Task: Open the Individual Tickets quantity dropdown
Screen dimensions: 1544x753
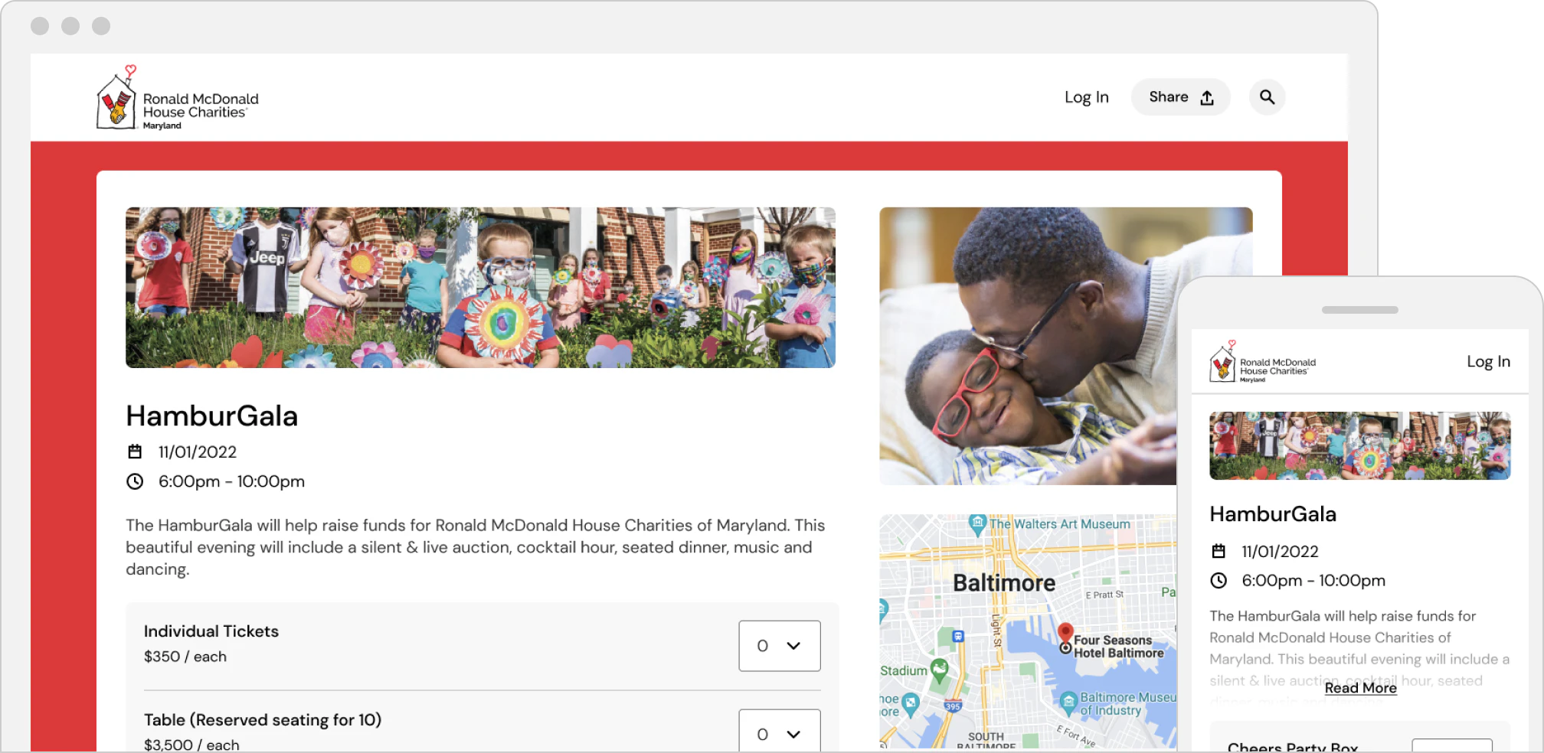Action: 779,646
